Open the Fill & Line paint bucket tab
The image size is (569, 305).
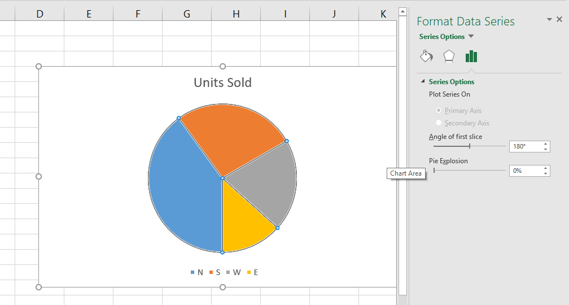pos(426,56)
